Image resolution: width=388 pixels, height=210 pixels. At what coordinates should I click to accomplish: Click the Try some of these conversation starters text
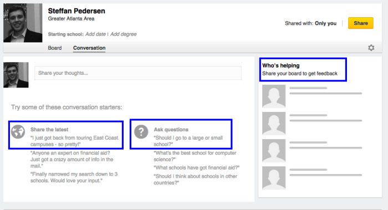(x=67, y=107)
